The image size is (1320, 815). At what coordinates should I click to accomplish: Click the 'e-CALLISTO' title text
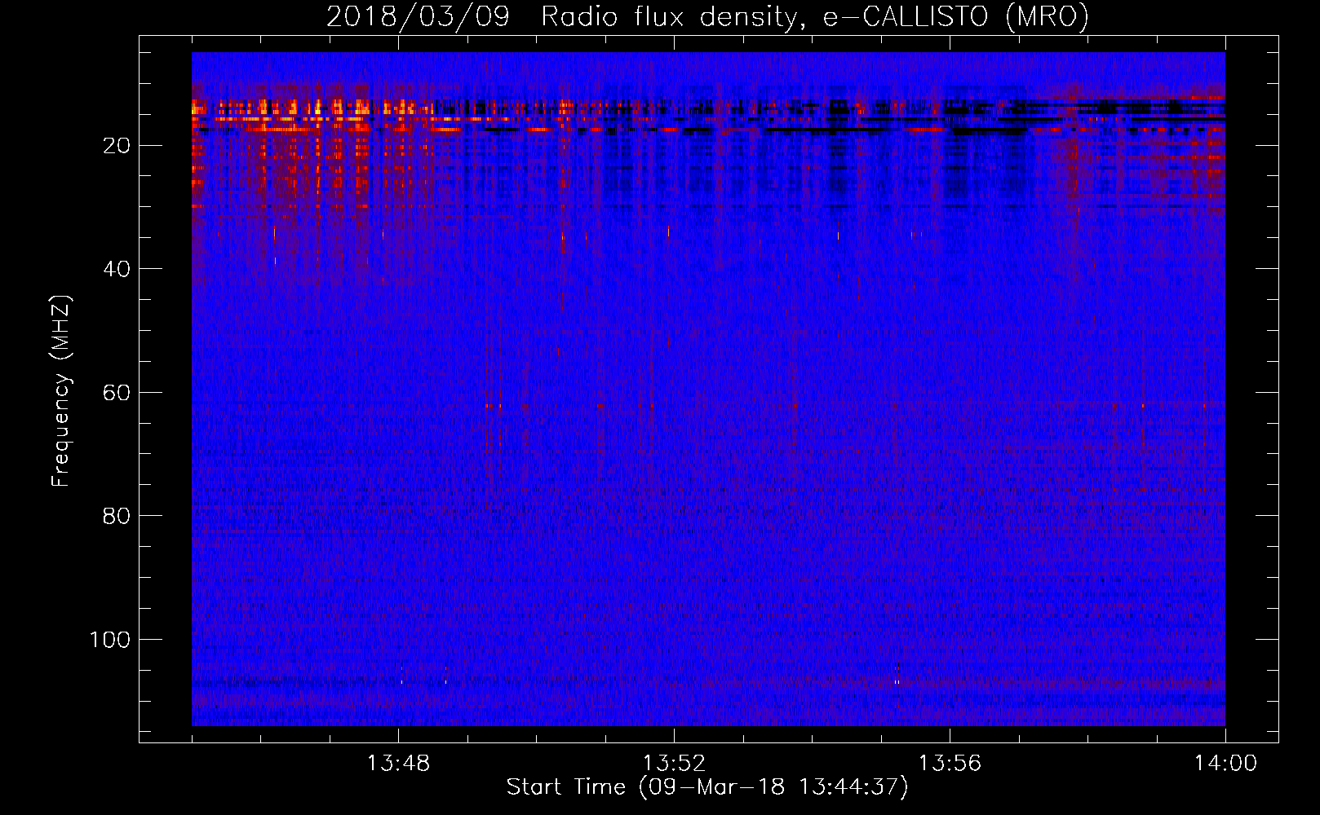(906, 16)
